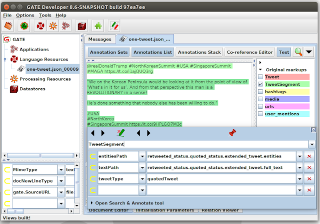Screen dimensions: 320x224
Task: Toggle the Text view button
Action: [x=284, y=52]
